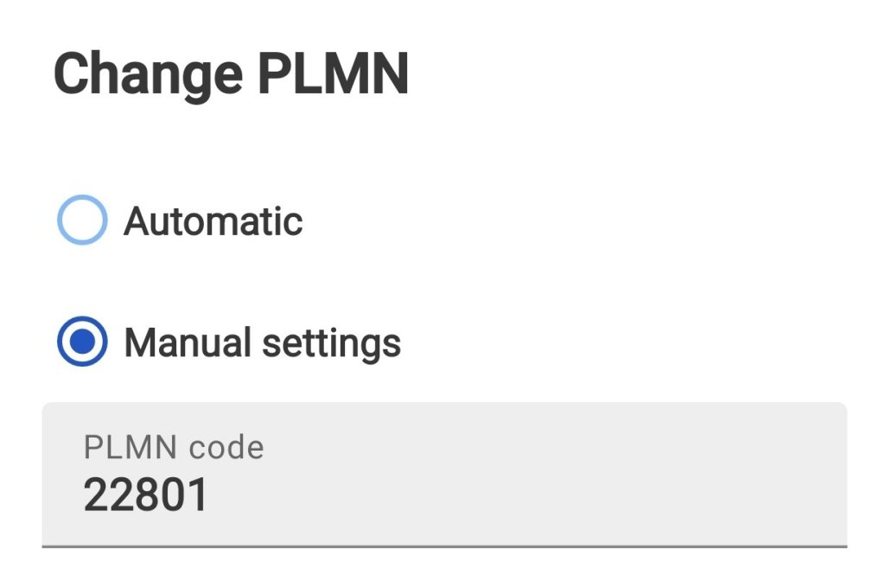Click the word settings beside the selected radio
Screen dimensions: 885x588
pos(332,343)
